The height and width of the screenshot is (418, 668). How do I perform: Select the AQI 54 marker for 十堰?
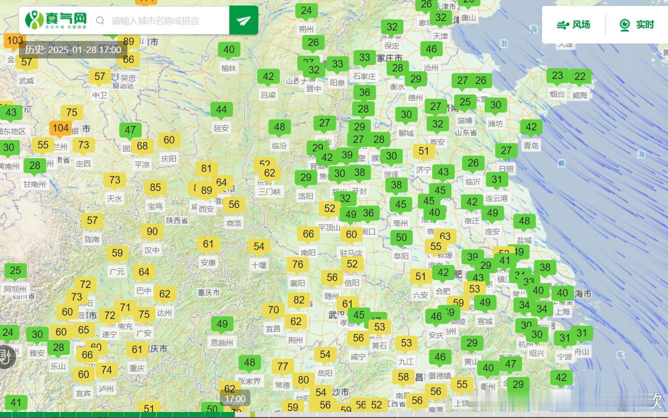click(x=259, y=246)
